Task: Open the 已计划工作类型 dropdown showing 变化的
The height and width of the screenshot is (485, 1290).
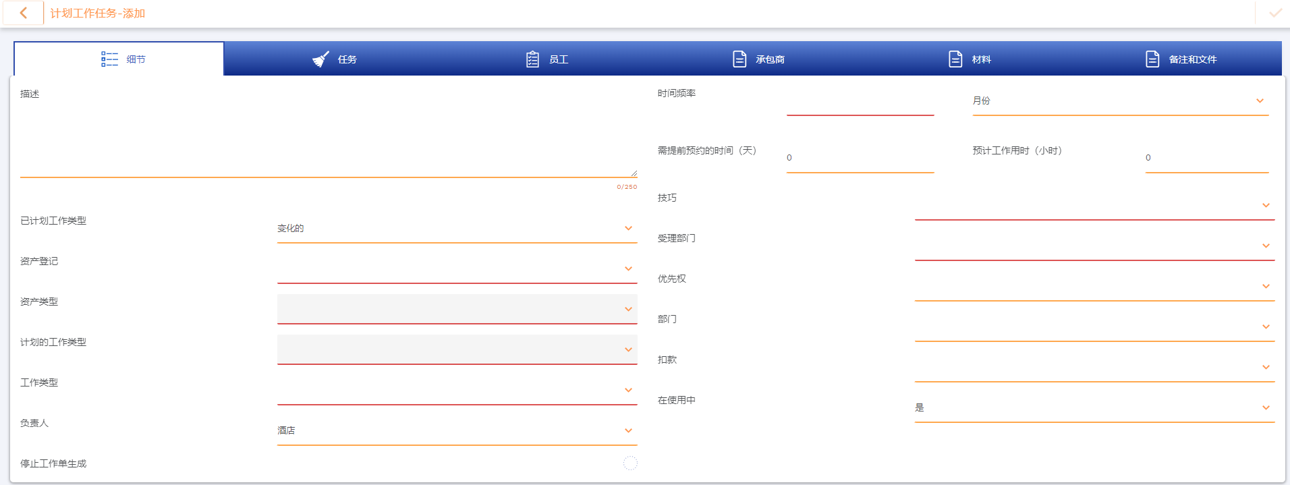Action: coord(457,229)
